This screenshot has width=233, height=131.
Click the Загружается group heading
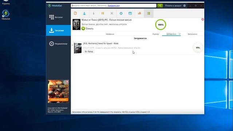[x=140, y=38]
